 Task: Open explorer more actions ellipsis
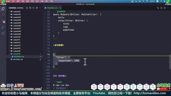40,8
